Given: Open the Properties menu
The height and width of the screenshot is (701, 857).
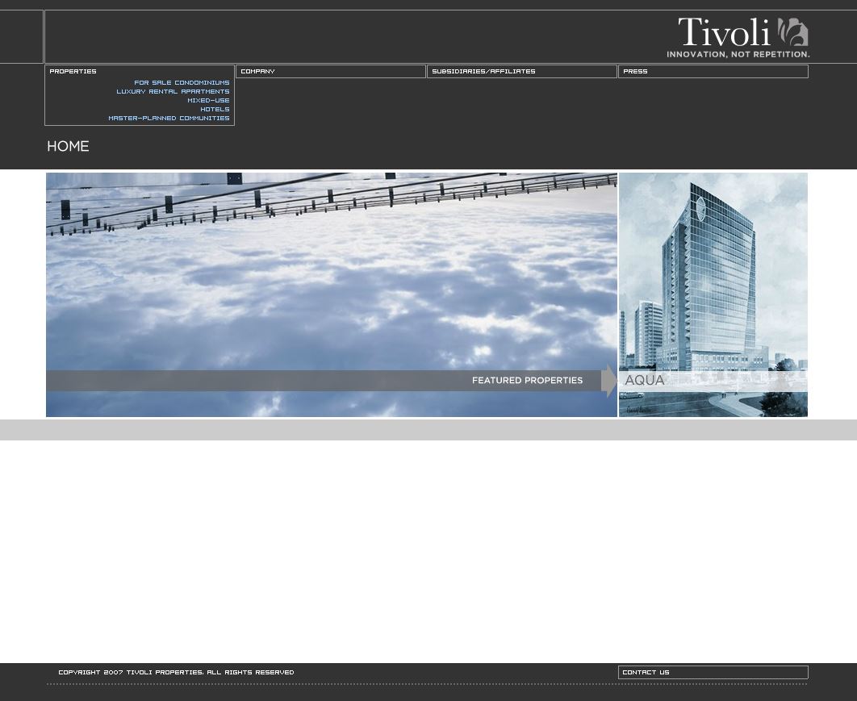Looking at the screenshot, I should pos(73,72).
